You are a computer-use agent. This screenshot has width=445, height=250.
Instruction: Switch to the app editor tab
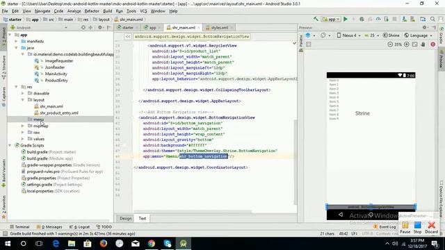(152, 28)
